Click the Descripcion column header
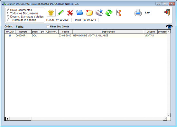 (x=108, y=32)
